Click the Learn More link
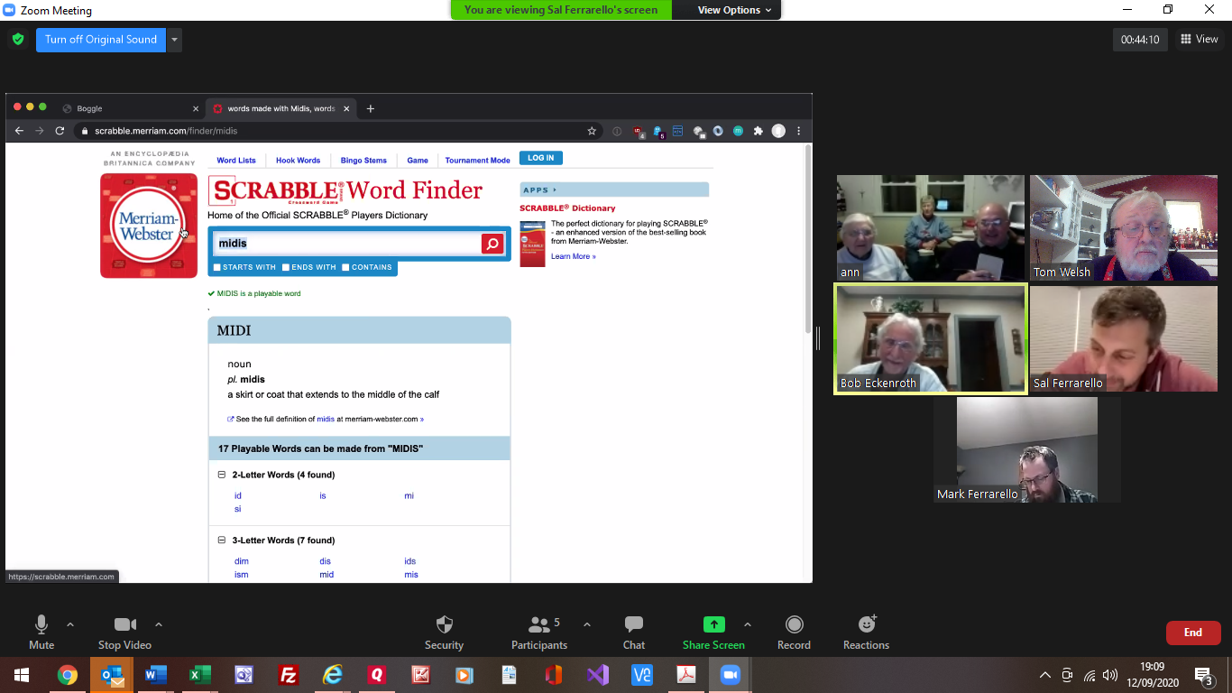The image size is (1232, 693). (x=574, y=257)
